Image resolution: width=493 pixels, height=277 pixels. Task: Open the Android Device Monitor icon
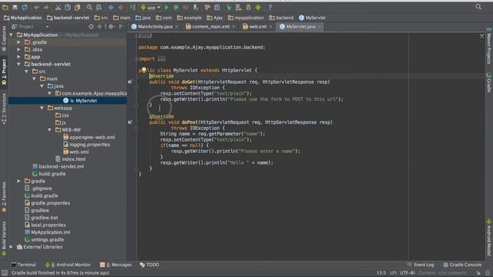(258, 7)
